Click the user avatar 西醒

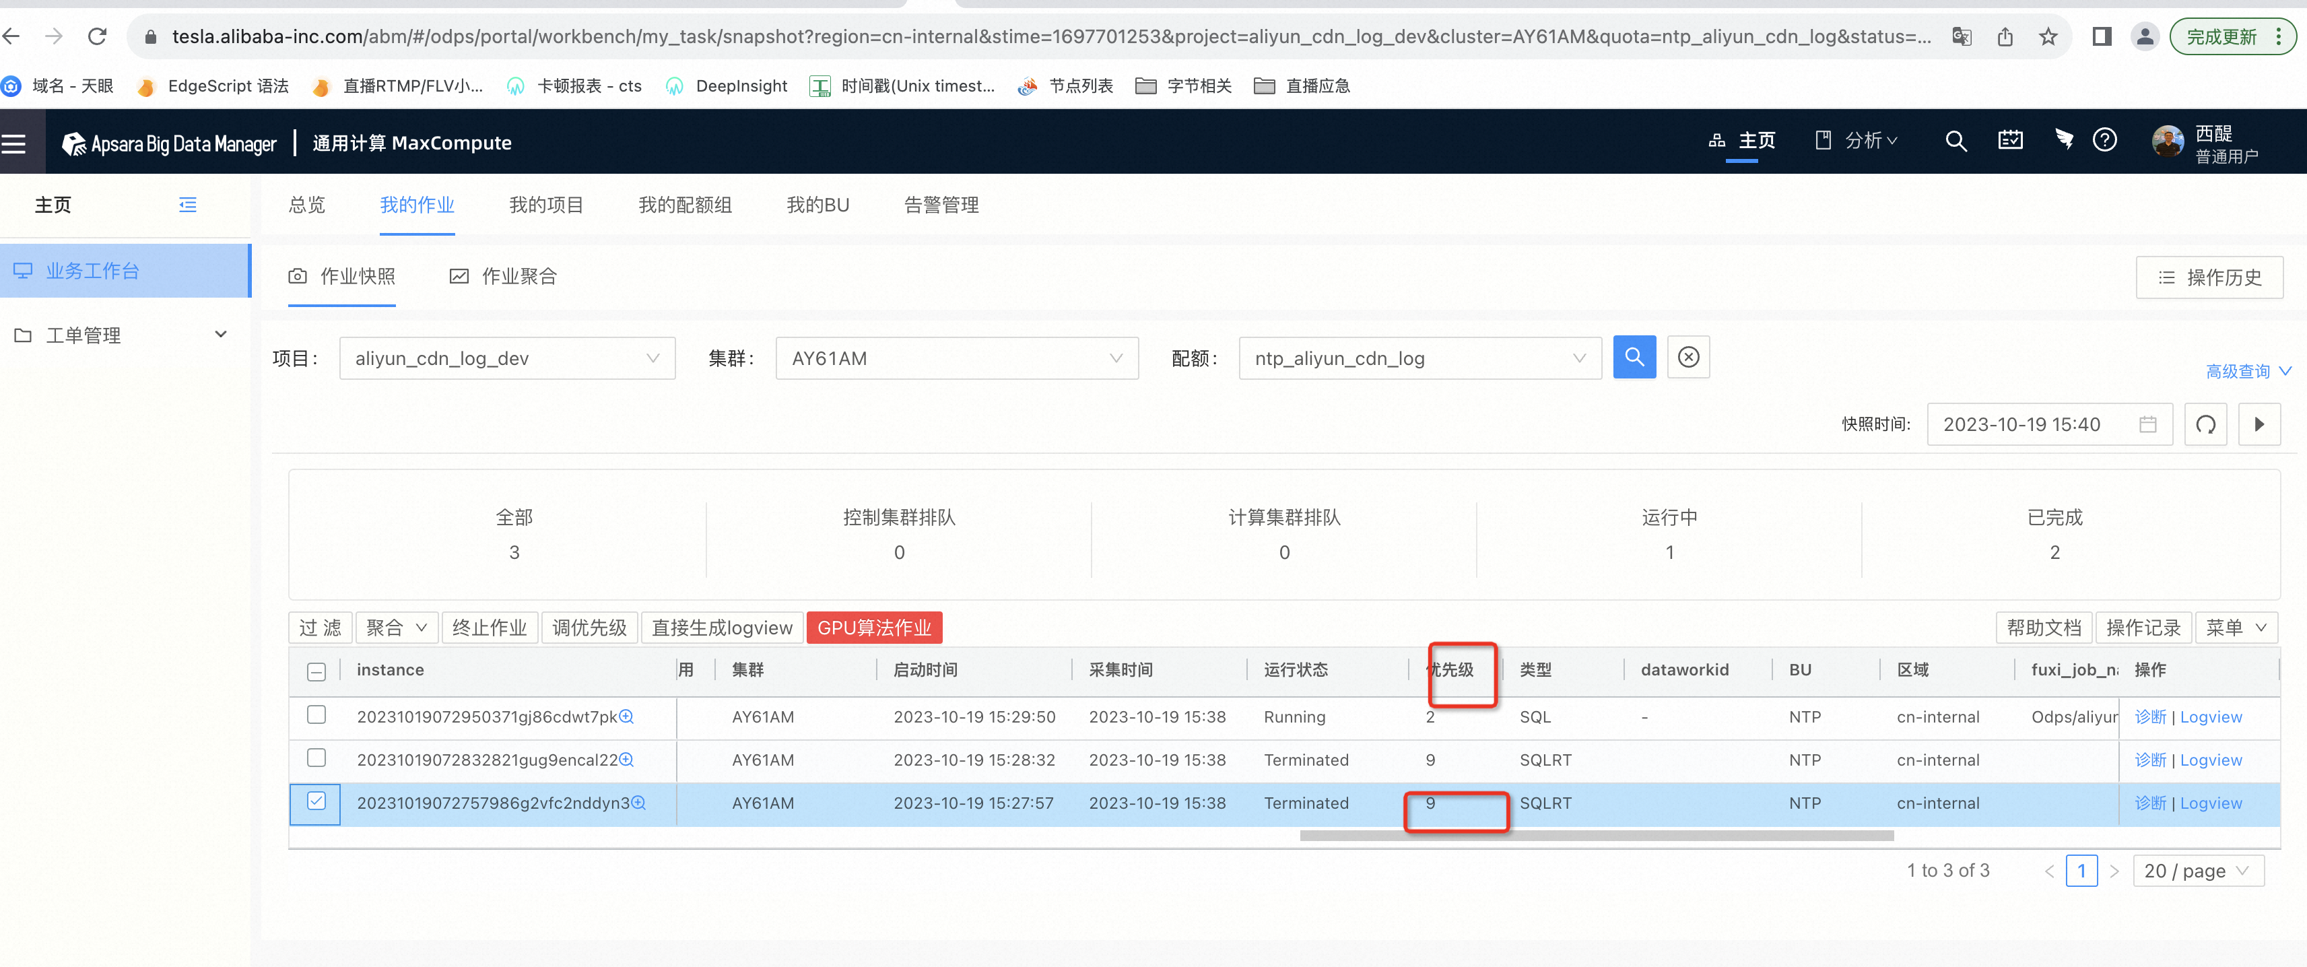pos(2168,141)
